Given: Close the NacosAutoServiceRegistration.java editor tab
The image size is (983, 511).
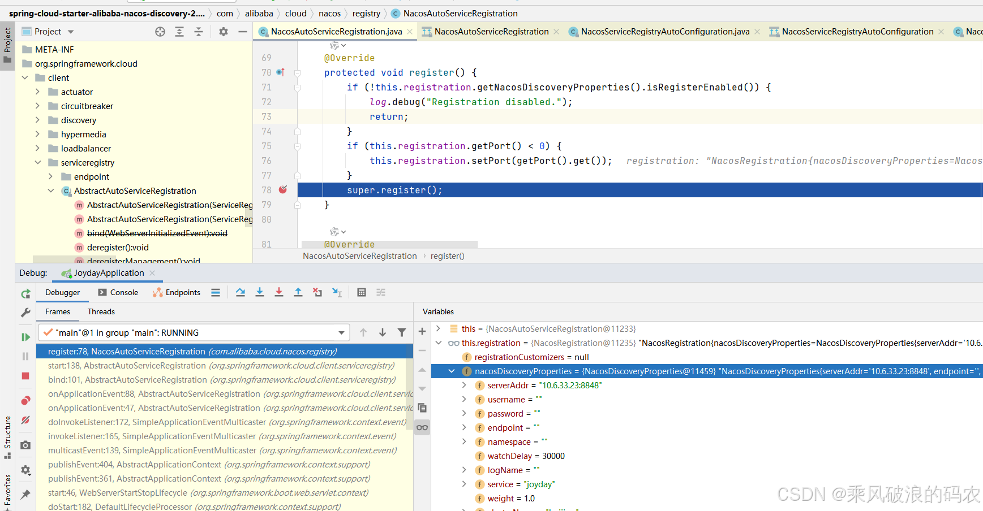Looking at the screenshot, I should pyautogui.click(x=410, y=32).
